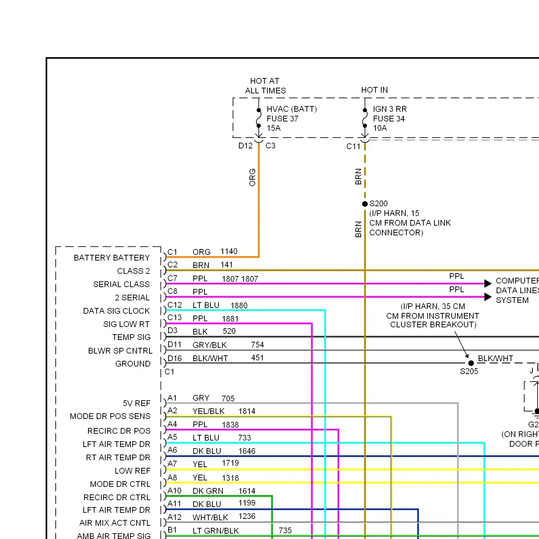Select the S205 splice point dot
Screen dimensions: 539x539
(471, 363)
